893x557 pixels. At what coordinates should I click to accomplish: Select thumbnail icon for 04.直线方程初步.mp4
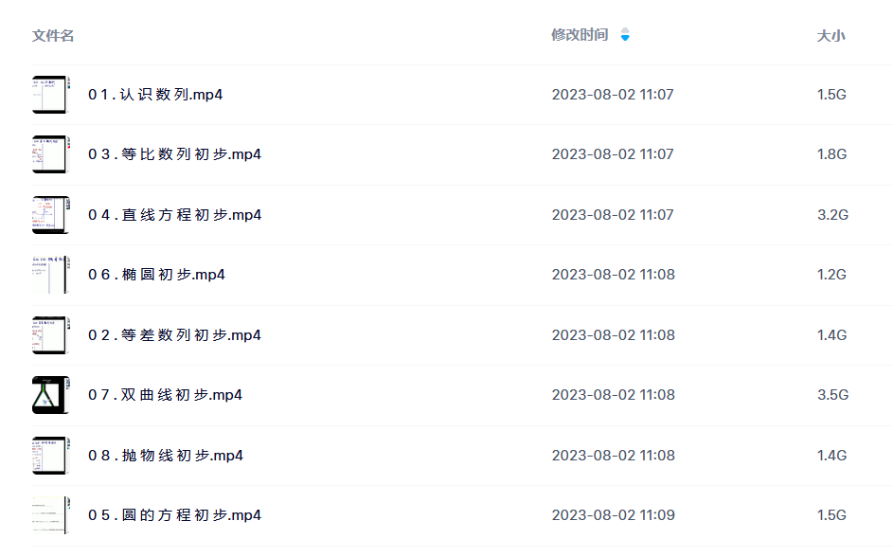(51, 215)
